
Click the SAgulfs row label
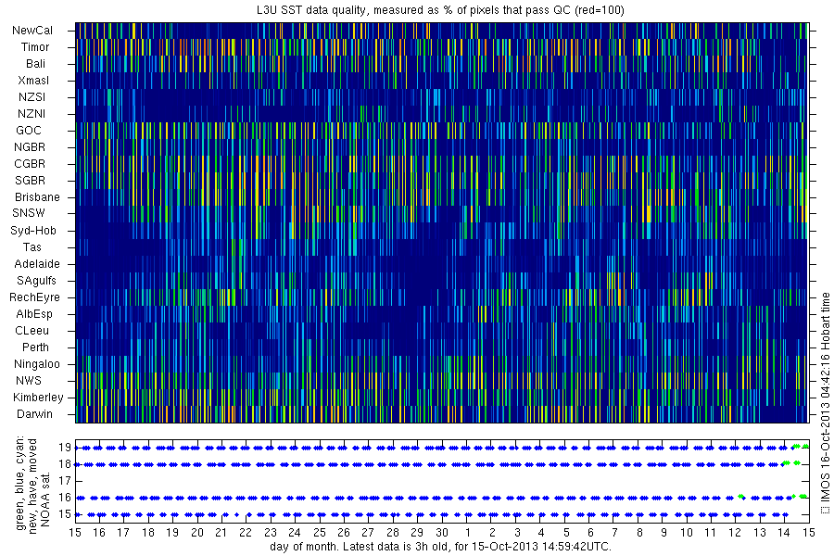[36, 281]
